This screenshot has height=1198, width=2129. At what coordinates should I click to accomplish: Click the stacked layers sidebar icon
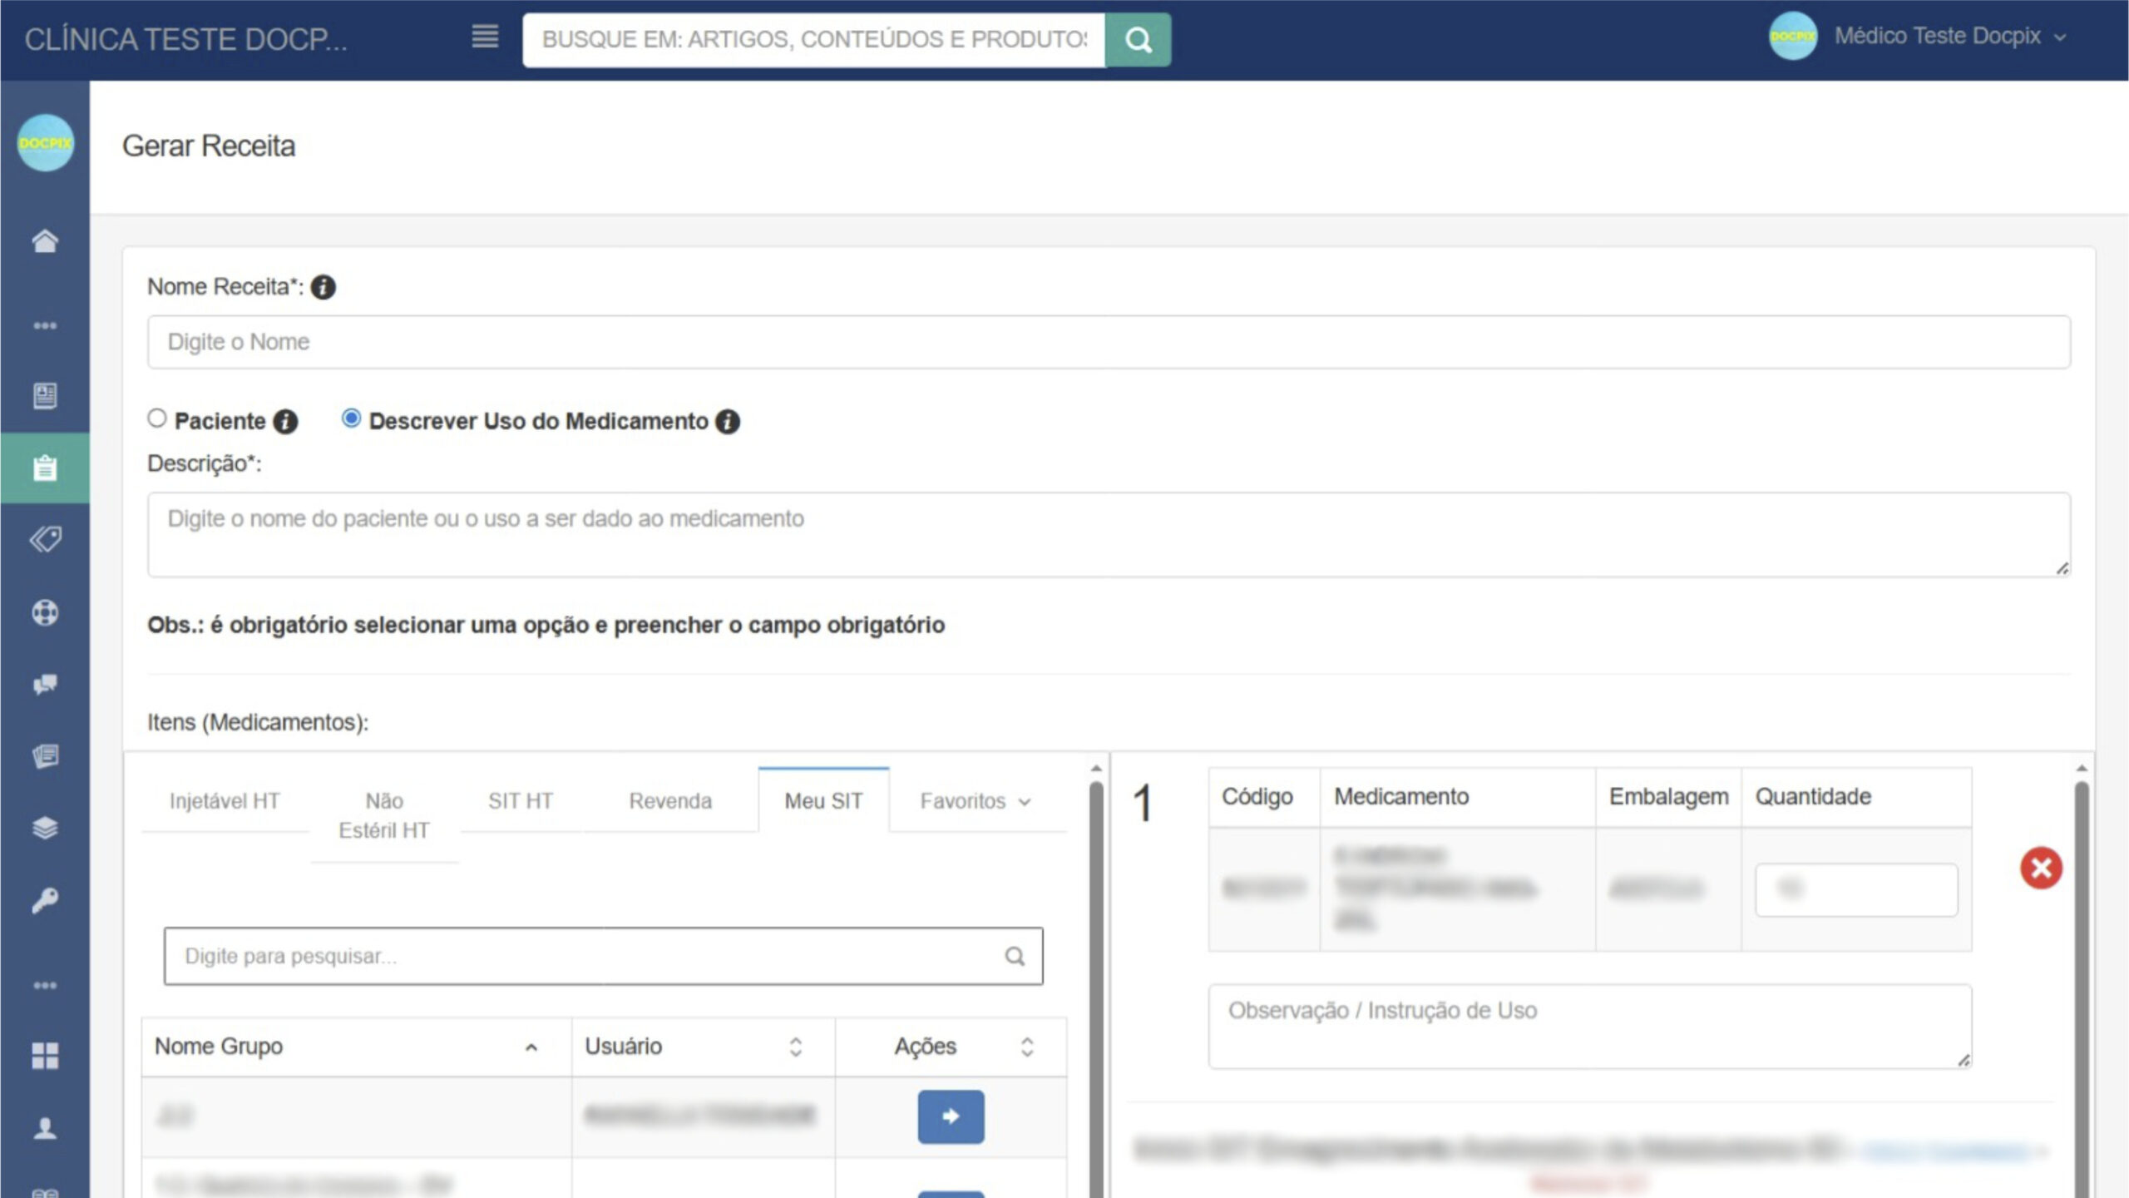tap(45, 828)
